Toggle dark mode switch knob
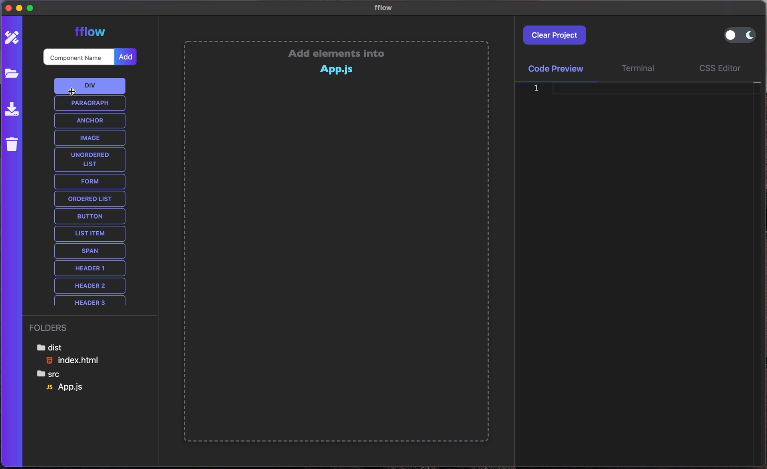Screen dimensions: 767x469 pos(731,35)
